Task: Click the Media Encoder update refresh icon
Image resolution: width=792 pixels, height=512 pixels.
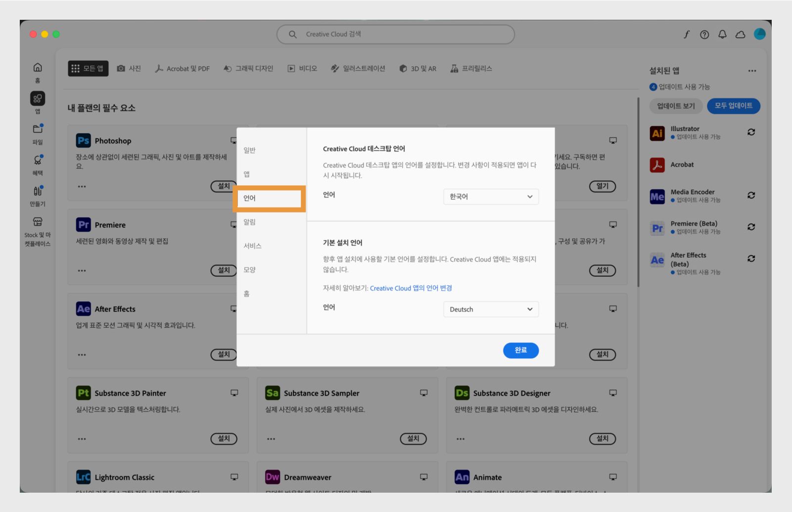Action: coord(751,196)
